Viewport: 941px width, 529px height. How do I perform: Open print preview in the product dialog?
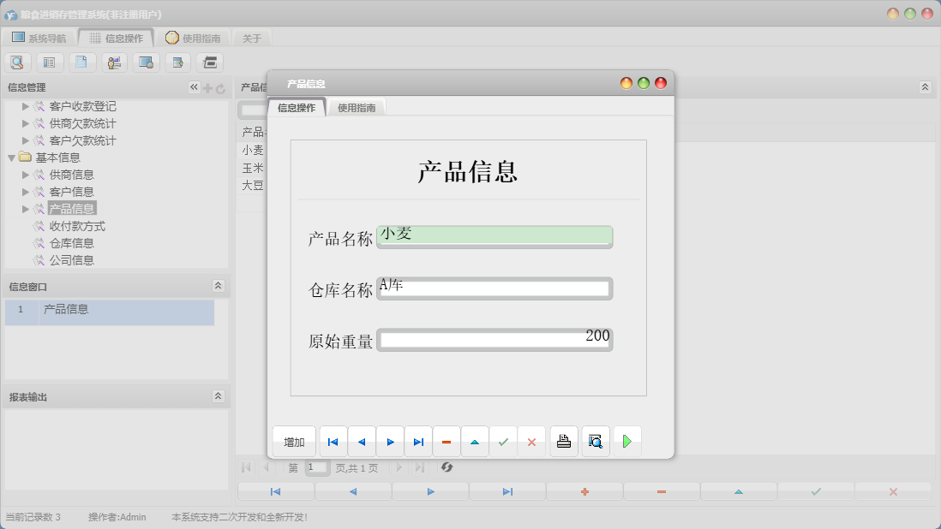595,441
